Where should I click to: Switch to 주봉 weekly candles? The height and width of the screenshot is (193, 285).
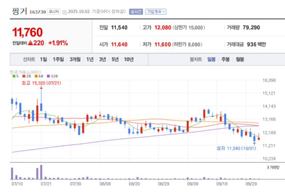click(x=225, y=59)
